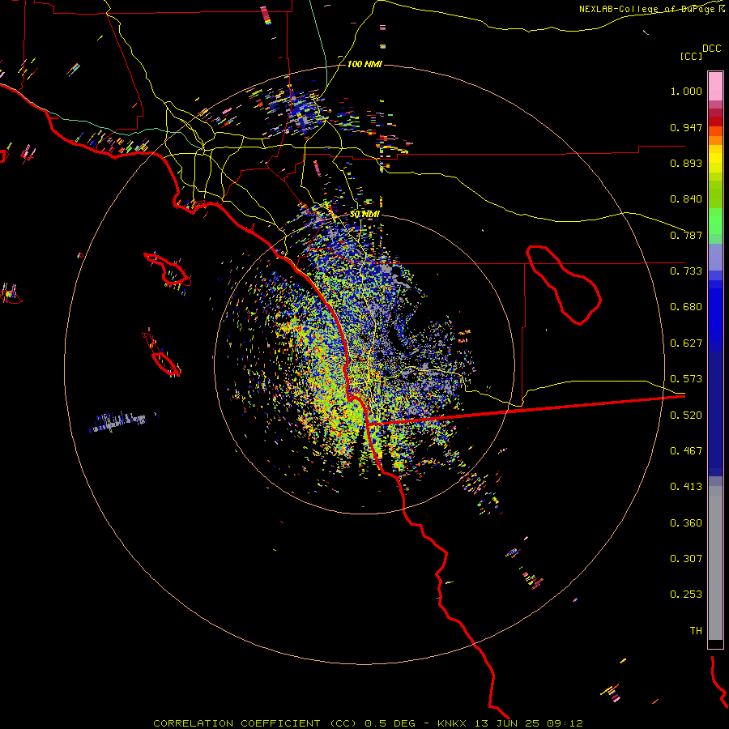
Task: Click the 0.787 scale value
Action: tap(686, 235)
